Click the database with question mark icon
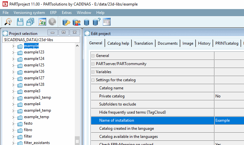Viewport: 244px width, 145px height. [x=97, y=22]
